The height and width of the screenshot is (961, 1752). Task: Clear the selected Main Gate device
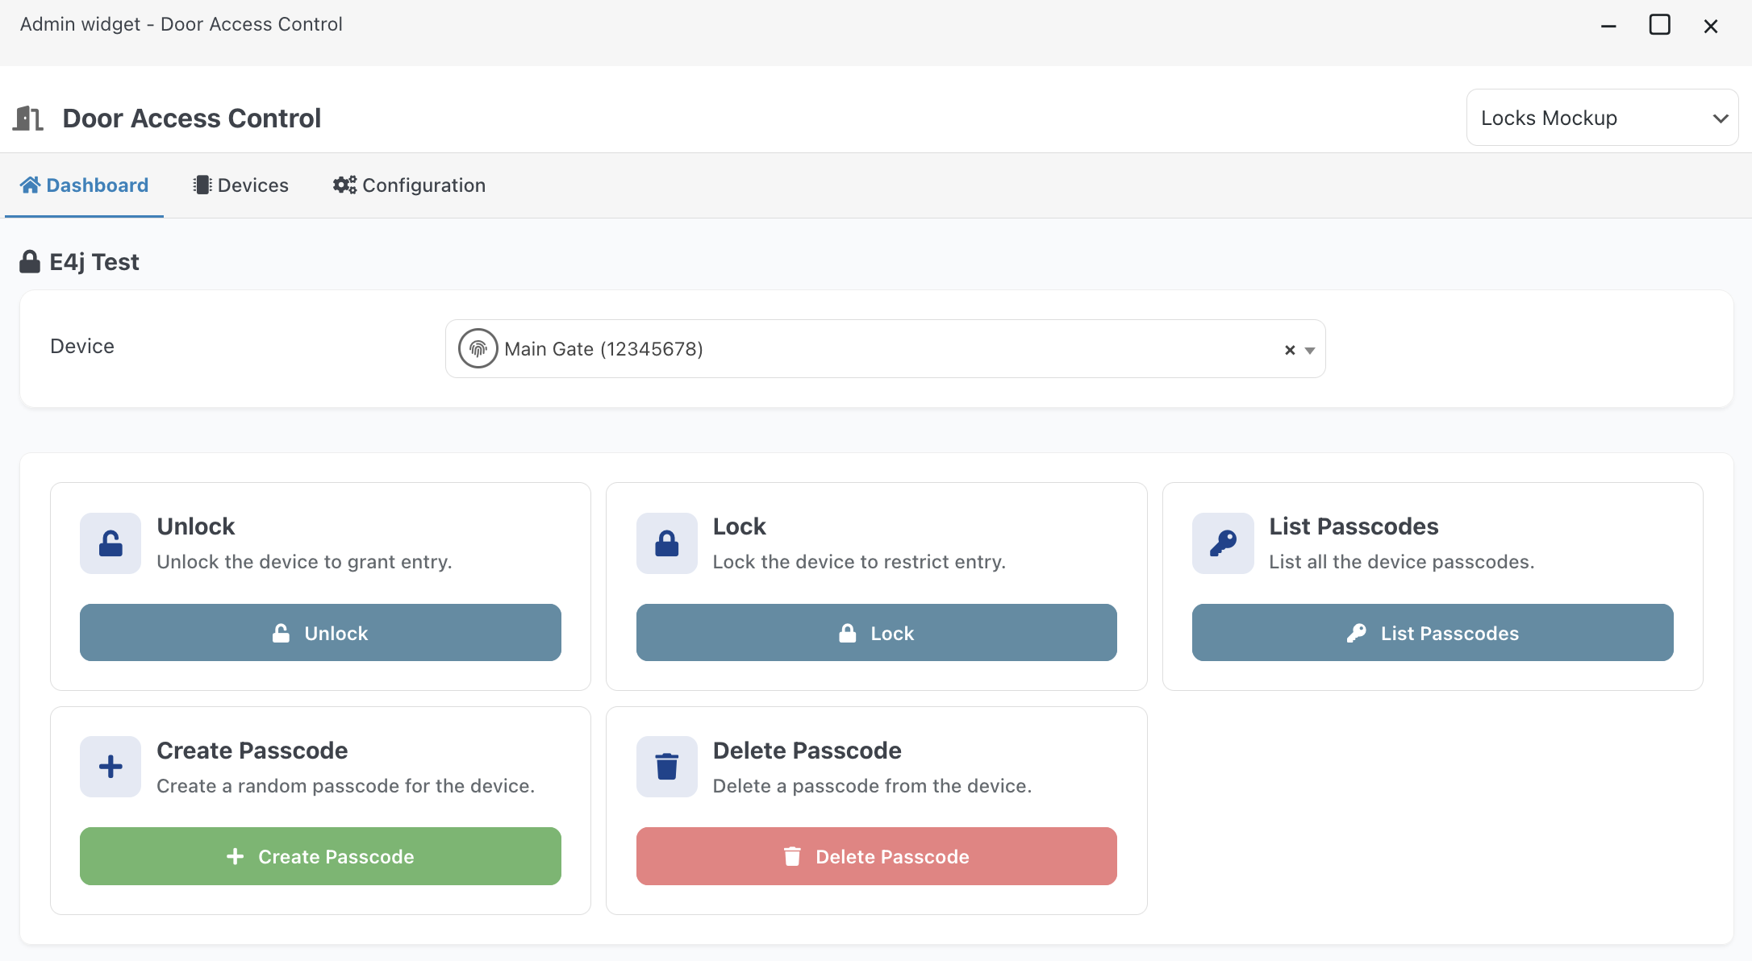(x=1289, y=350)
